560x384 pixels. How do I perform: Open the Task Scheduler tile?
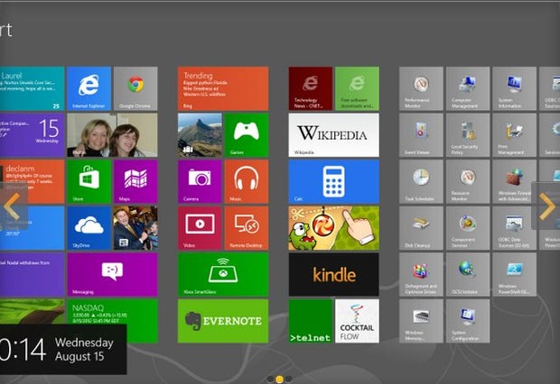point(421,181)
